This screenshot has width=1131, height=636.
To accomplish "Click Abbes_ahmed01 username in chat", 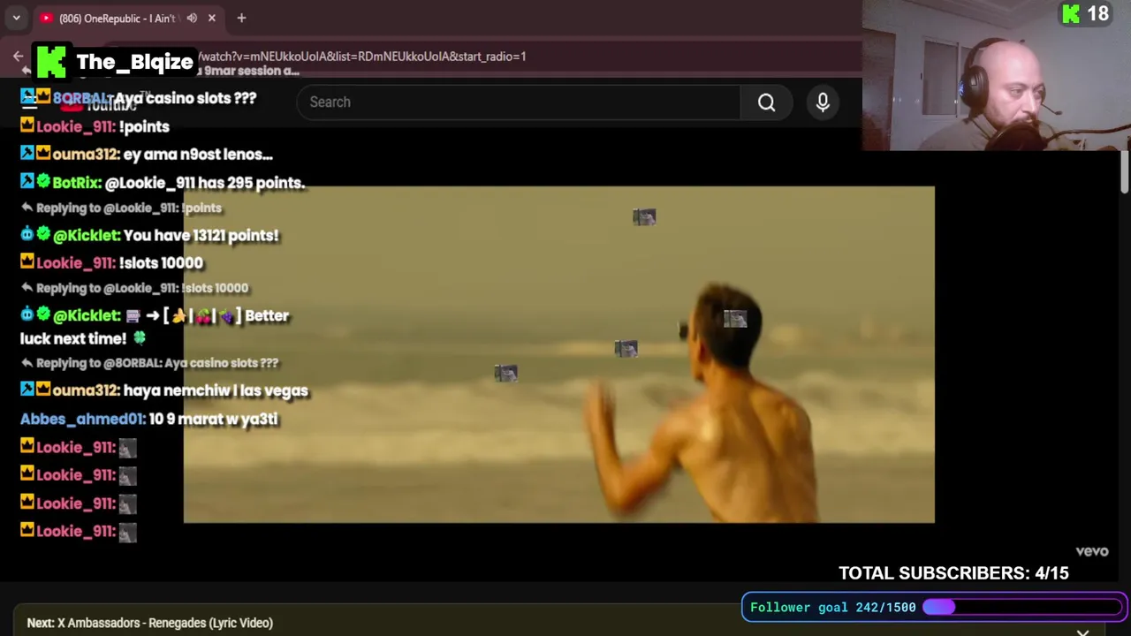I will [82, 419].
